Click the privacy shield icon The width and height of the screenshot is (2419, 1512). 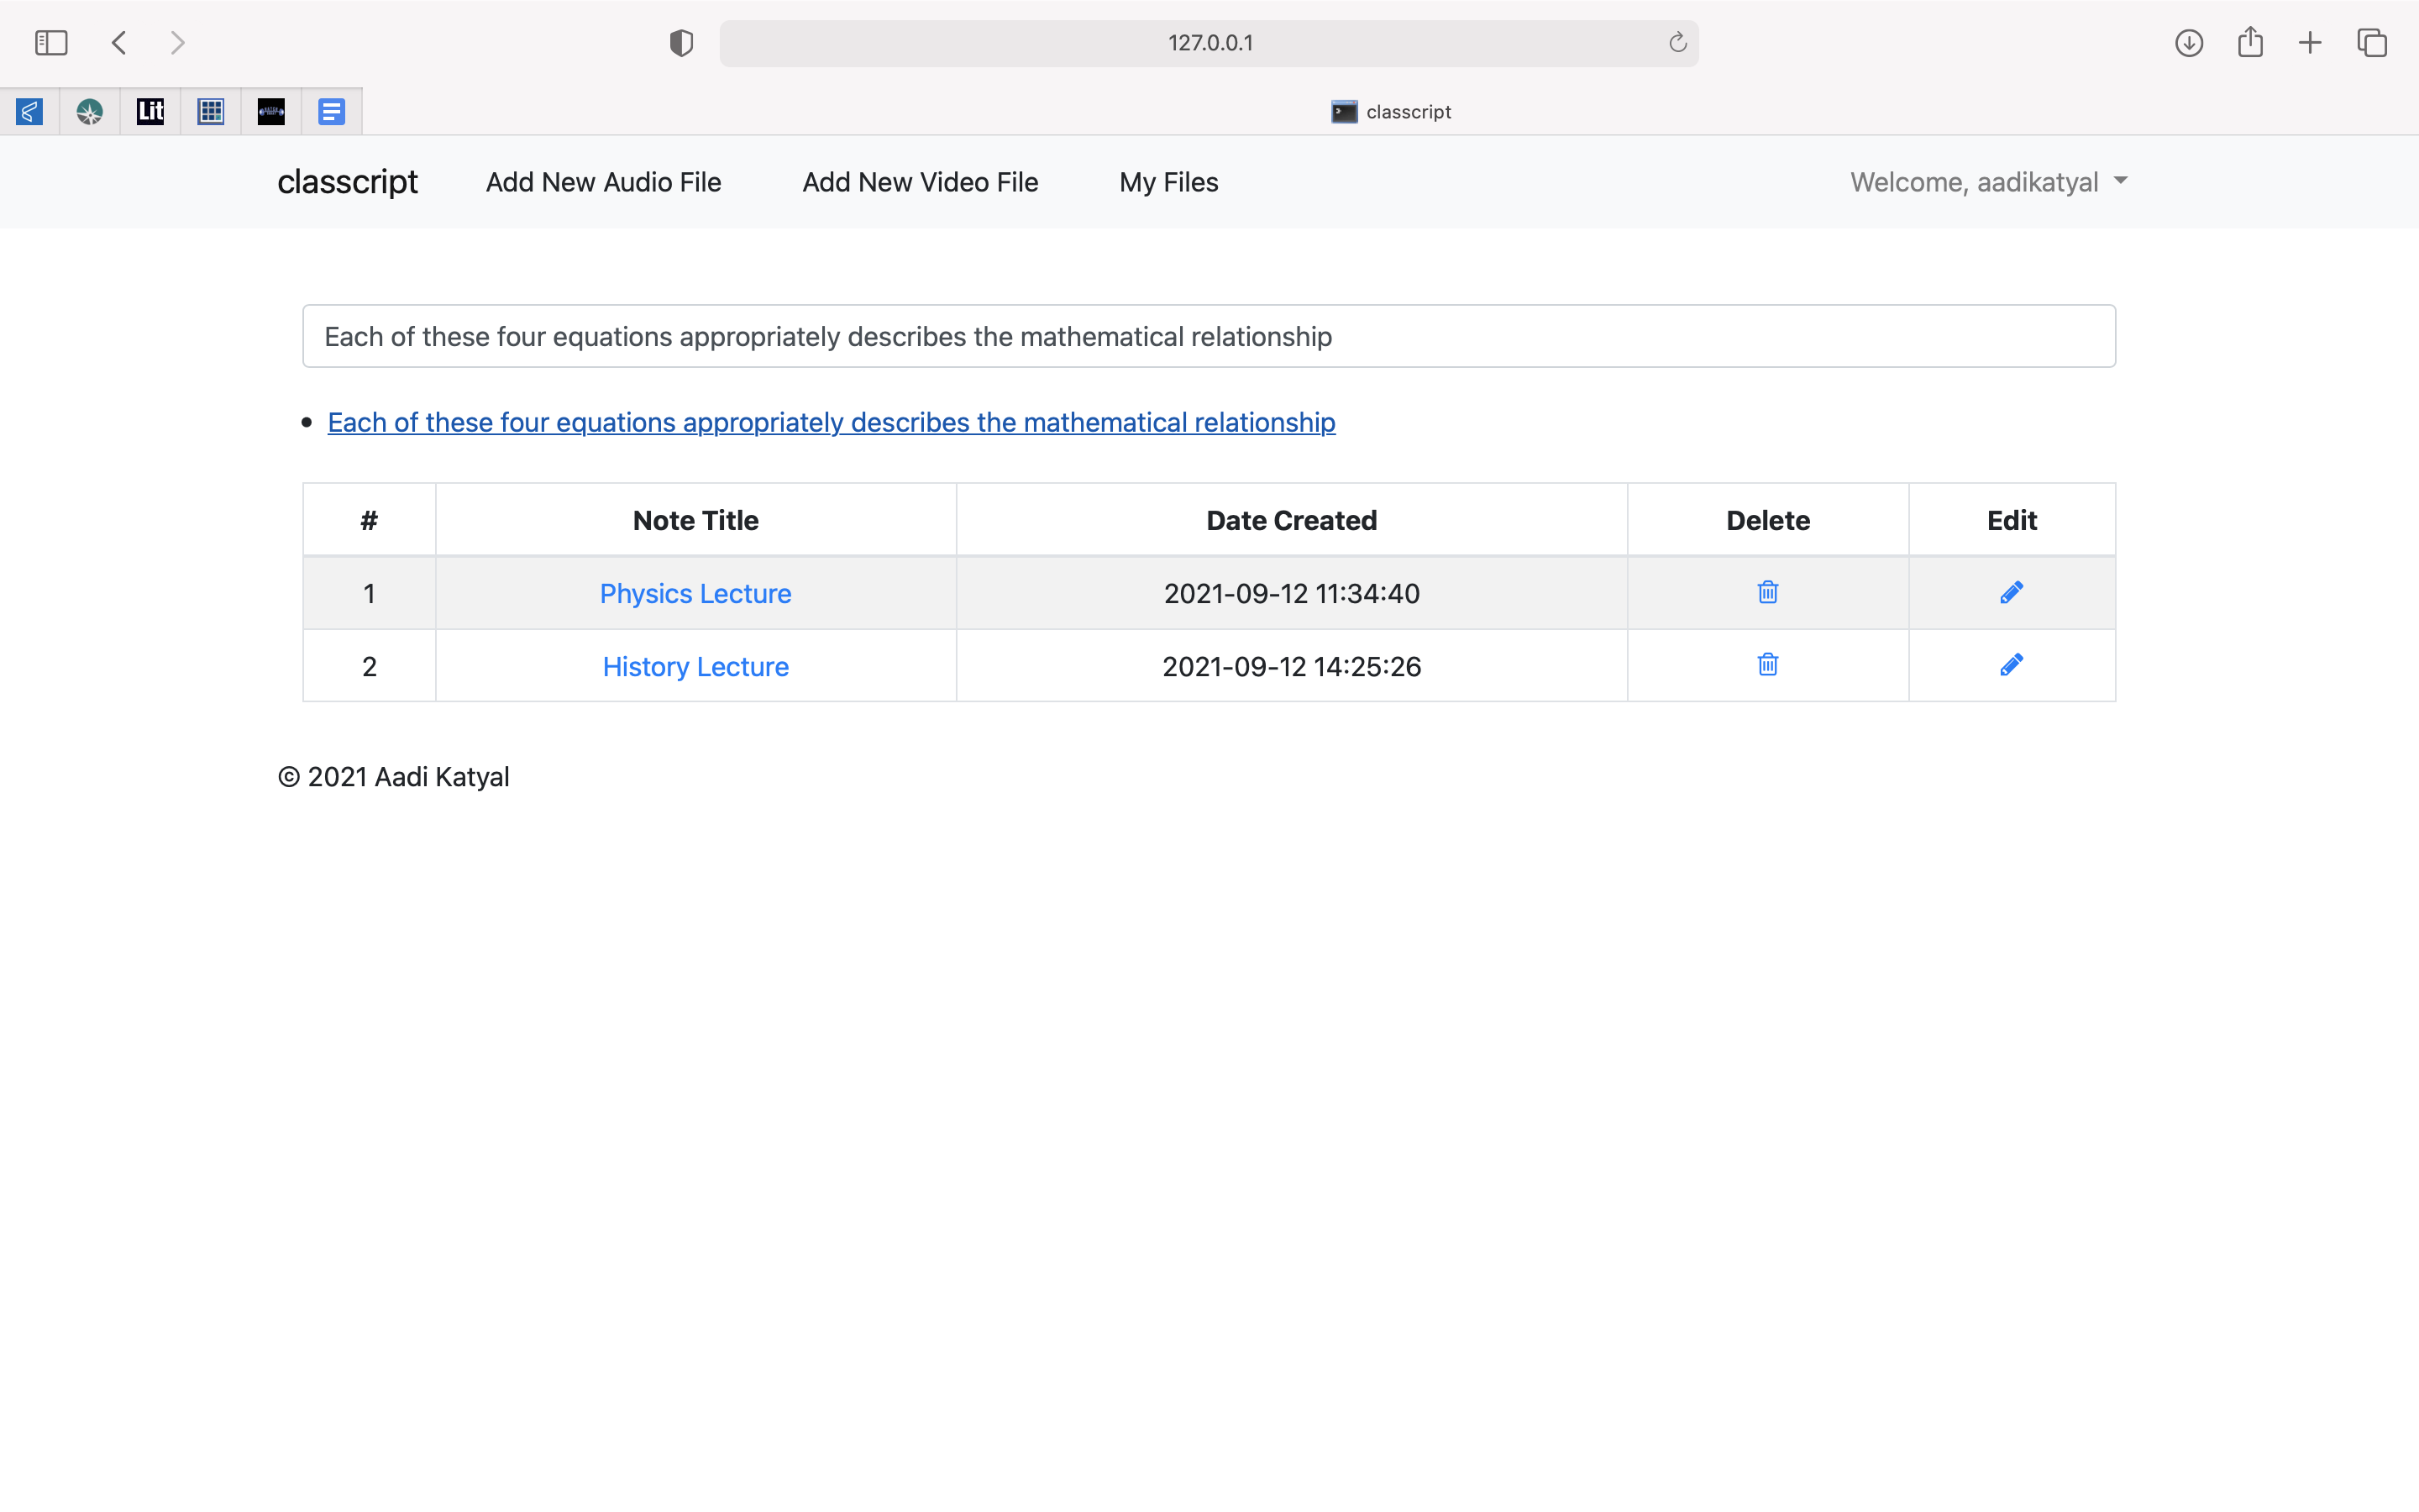[680, 43]
